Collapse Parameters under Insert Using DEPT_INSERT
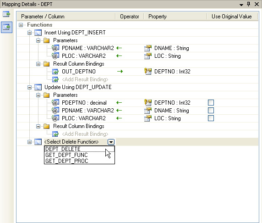 point(38,40)
